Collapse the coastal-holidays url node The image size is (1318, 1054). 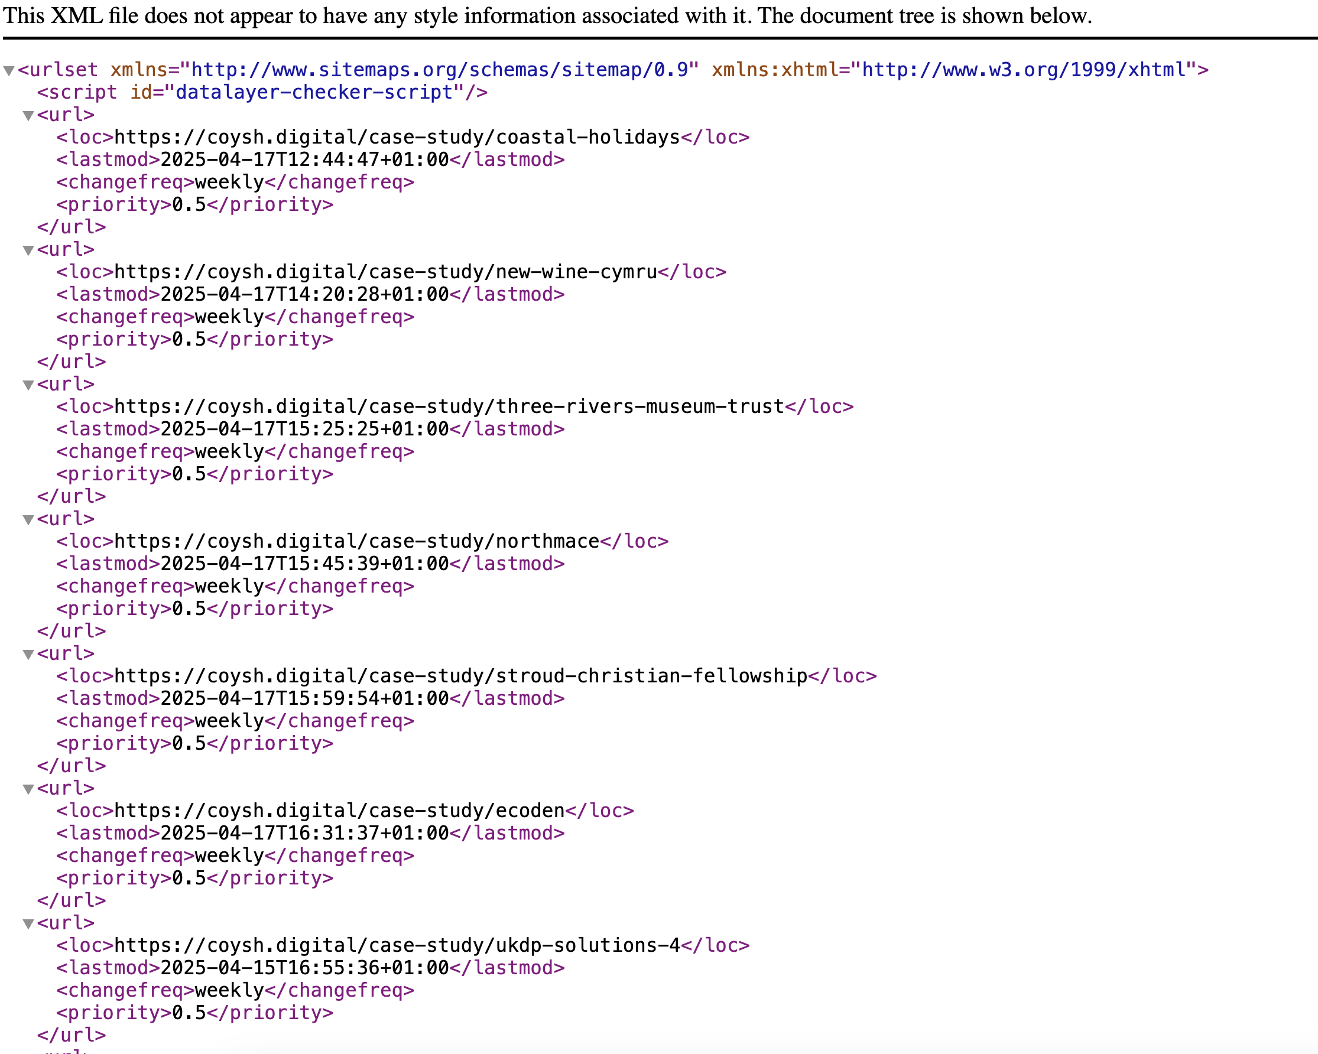coord(28,115)
